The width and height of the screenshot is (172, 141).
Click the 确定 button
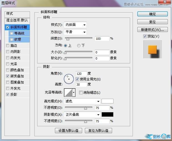152,14
